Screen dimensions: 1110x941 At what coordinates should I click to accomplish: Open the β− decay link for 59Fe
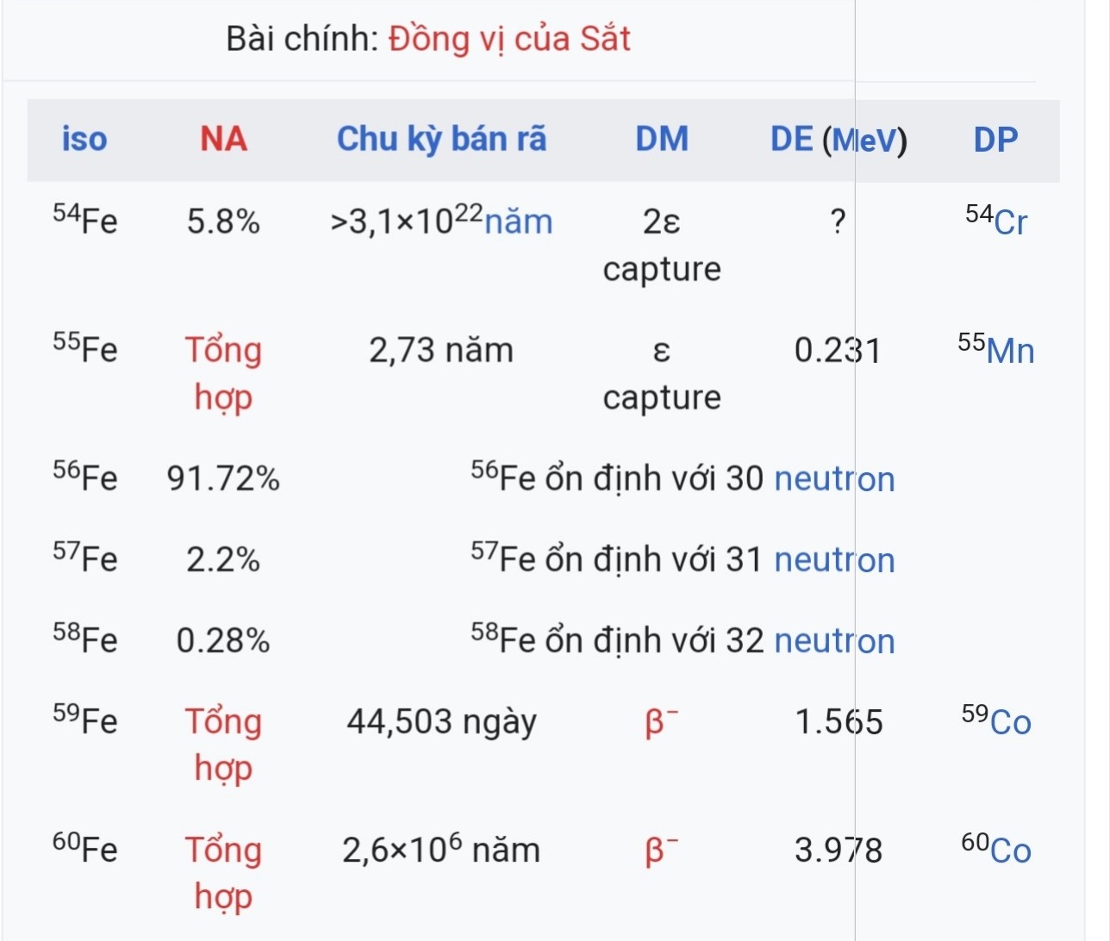click(661, 722)
